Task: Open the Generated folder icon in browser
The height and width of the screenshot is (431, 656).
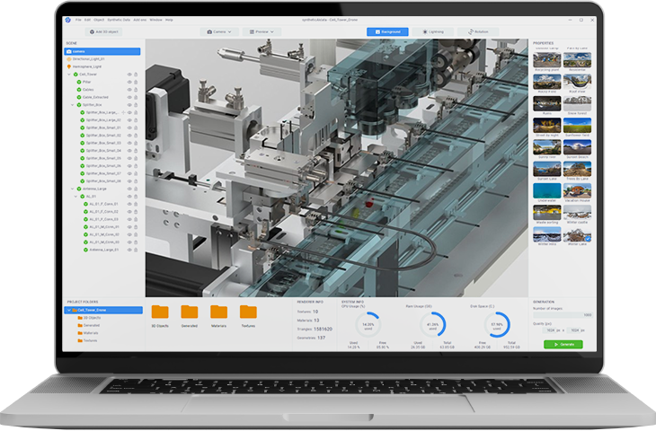Action: pos(190,312)
